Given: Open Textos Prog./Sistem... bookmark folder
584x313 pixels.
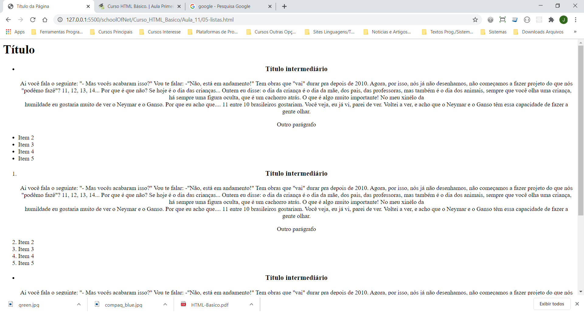Looking at the screenshot, I should click(x=448, y=32).
